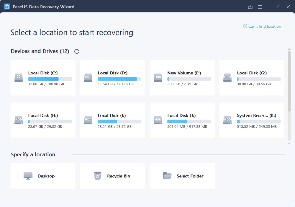Image resolution: width=295 pixels, height=207 pixels.
Task: Click the Windows drive icon on Local Disk (C:)
Action: point(18,78)
